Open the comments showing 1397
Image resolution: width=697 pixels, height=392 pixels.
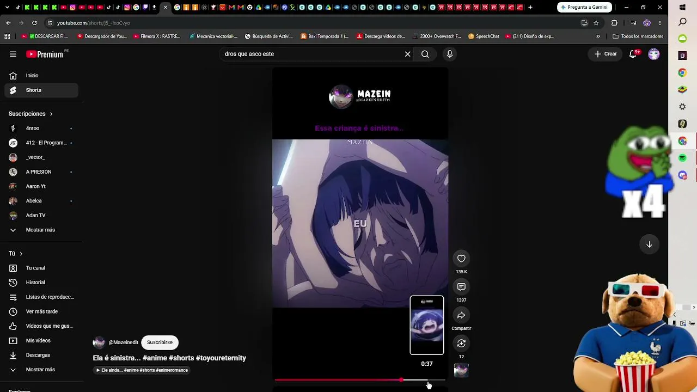(x=461, y=287)
